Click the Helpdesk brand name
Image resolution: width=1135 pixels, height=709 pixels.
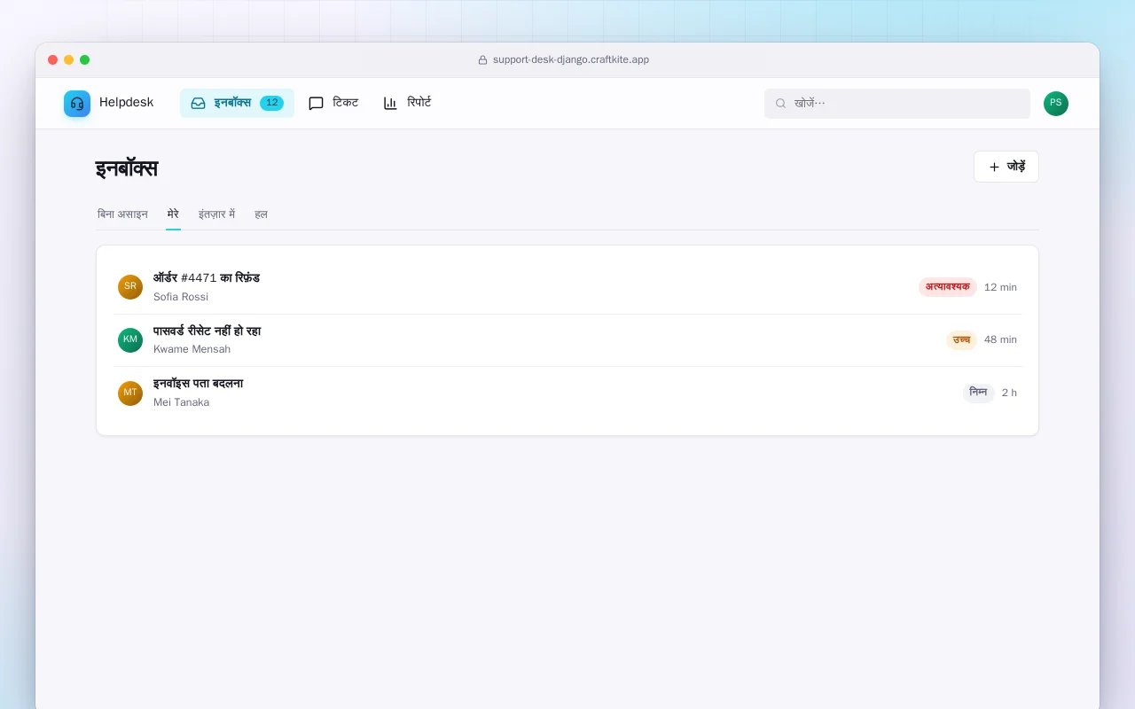point(126,103)
